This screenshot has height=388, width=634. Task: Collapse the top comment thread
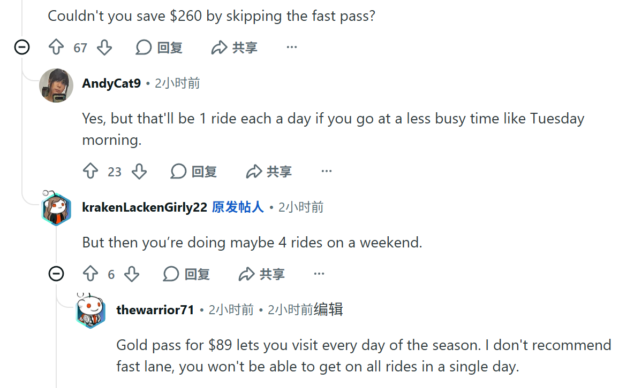pos(22,47)
